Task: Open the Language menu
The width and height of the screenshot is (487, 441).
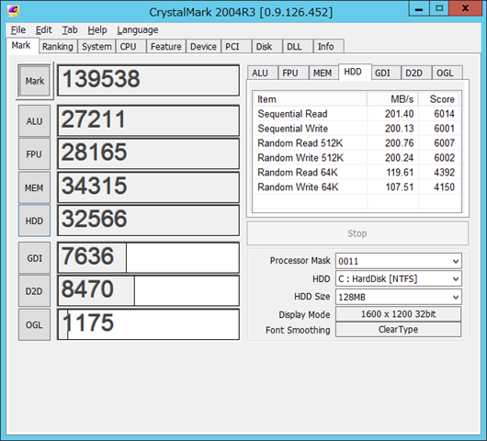Action: pyautogui.click(x=137, y=29)
